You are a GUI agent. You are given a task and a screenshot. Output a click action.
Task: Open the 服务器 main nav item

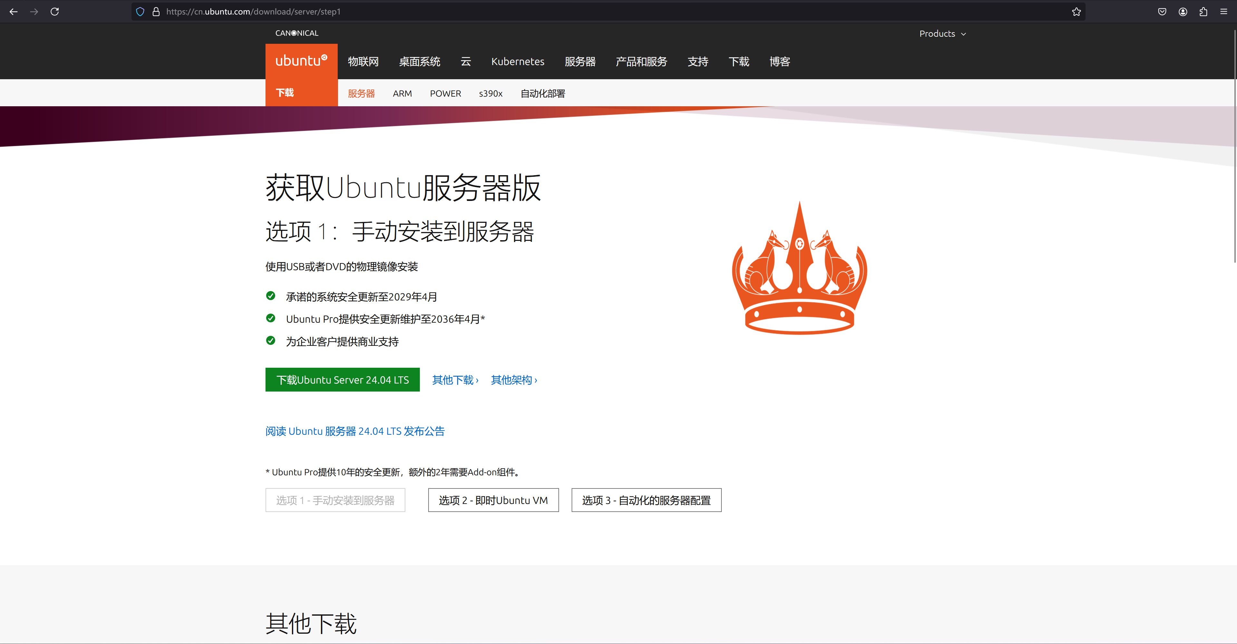pos(580,62)
